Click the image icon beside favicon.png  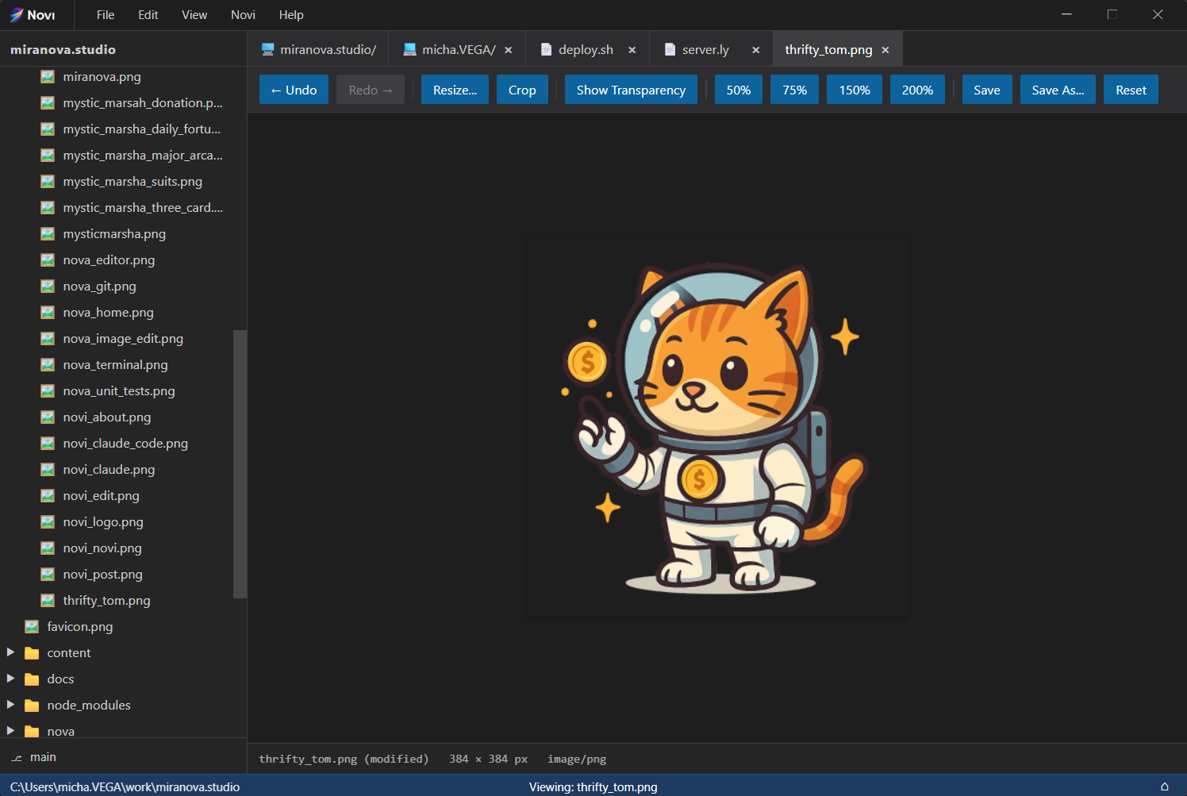coord(31,626)
